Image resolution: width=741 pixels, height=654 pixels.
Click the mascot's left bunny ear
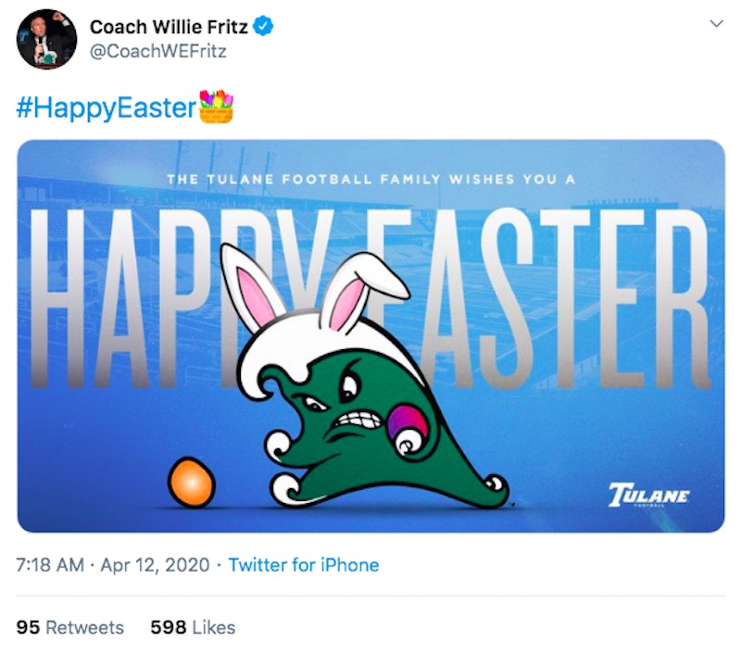coord(250,286)
